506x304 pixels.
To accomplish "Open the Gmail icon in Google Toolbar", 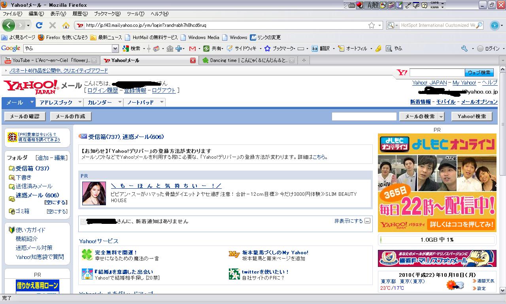I will (193, 49).
